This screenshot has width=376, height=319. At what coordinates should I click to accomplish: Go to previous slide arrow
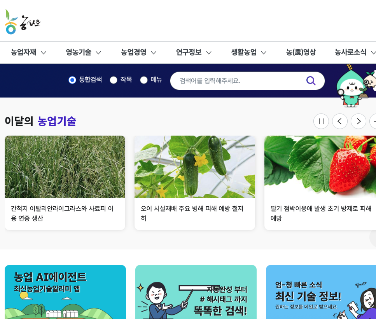click(340, 121)
